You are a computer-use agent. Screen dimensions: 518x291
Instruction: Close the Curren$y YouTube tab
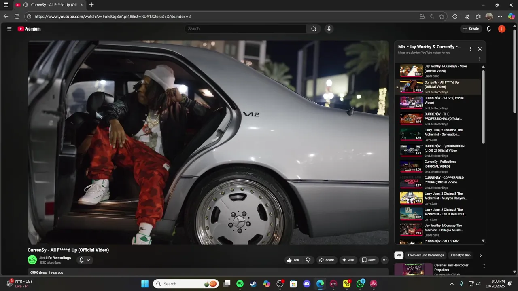[x=81, y=5]
